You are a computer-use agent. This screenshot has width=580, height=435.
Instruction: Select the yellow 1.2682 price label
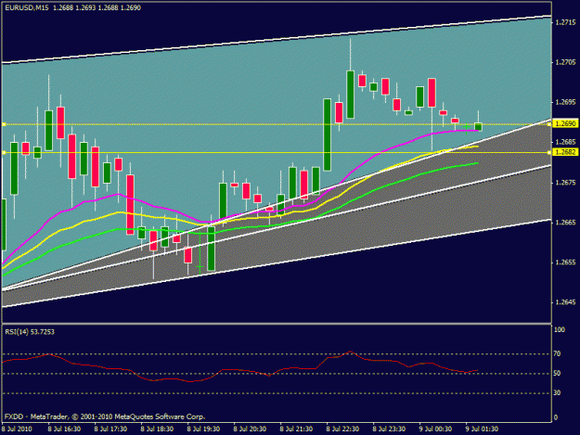coord(565,152)
